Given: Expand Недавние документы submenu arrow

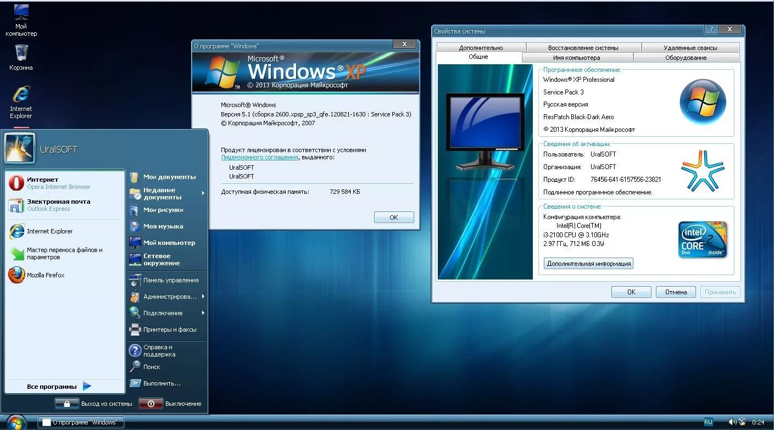Looking at the screenshot, I should [203, 193].
